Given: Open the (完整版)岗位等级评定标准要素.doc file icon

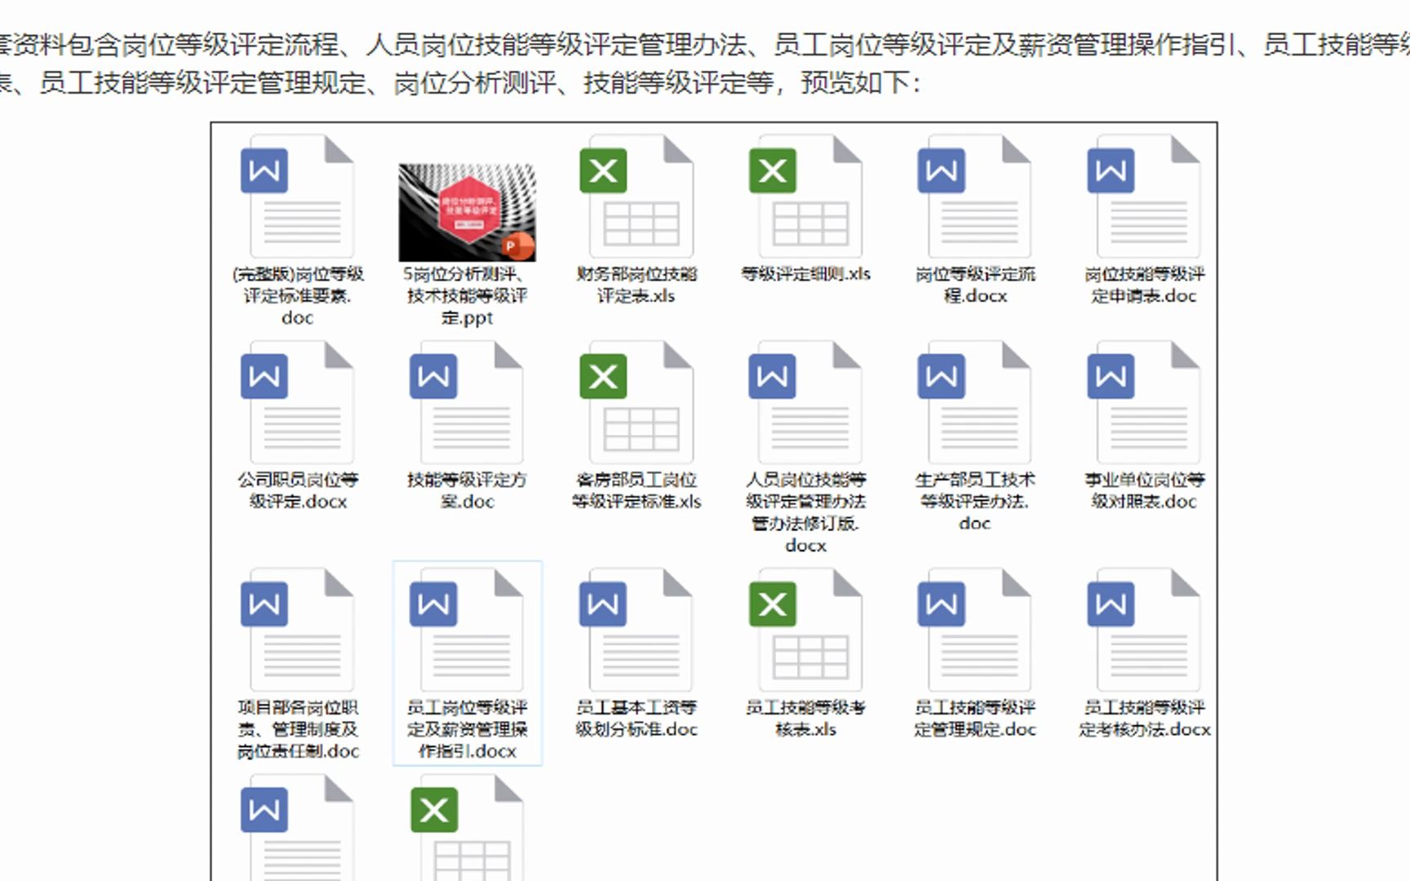Looking at the screenshot, I should click(x=298, y=197).
